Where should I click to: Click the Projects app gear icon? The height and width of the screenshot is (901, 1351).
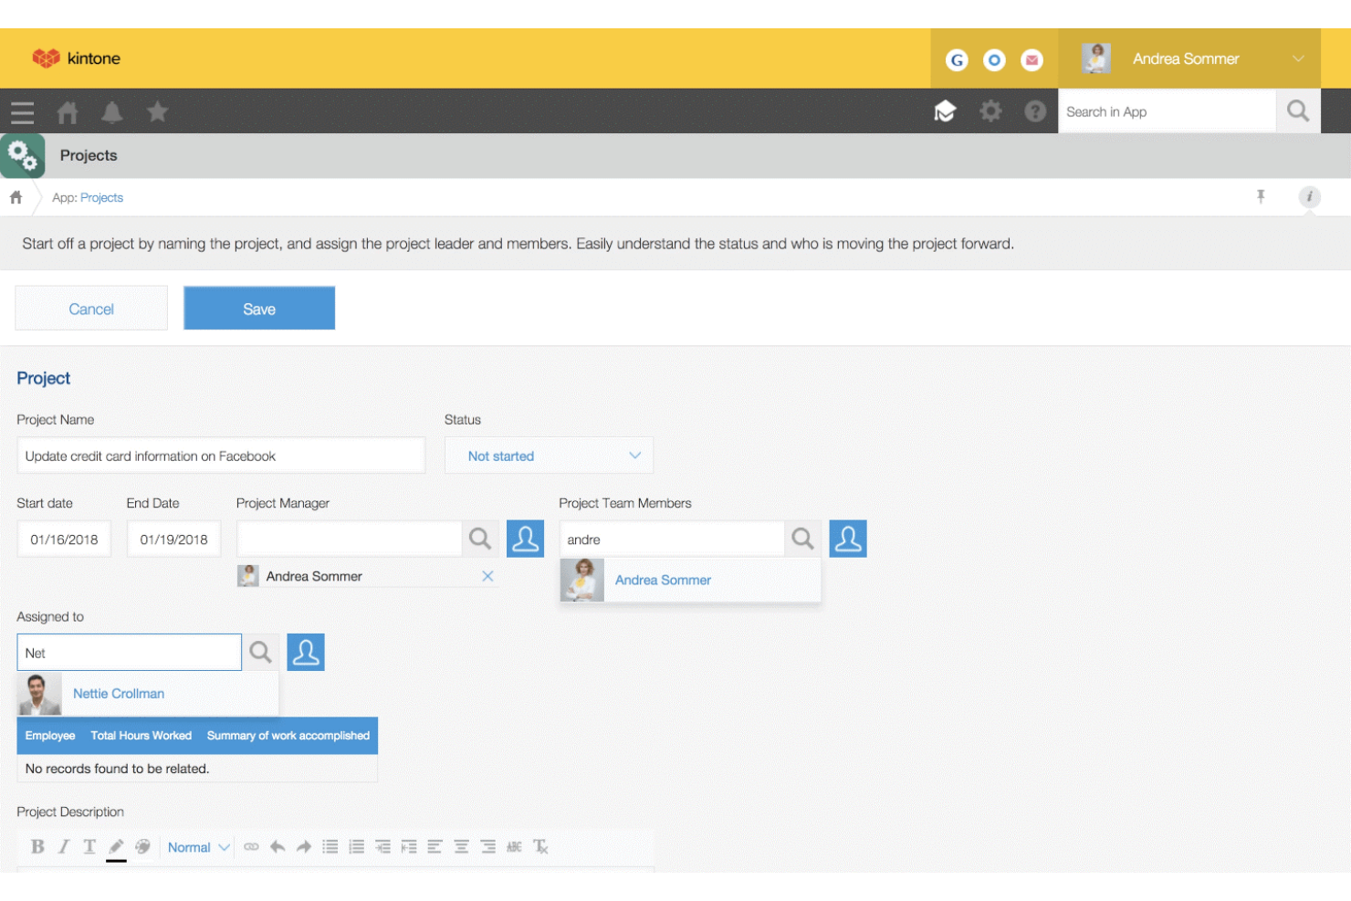click(x=23, y=156)
